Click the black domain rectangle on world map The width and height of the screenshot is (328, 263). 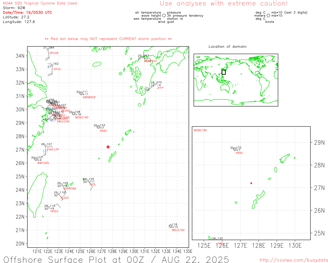(224, 72)
